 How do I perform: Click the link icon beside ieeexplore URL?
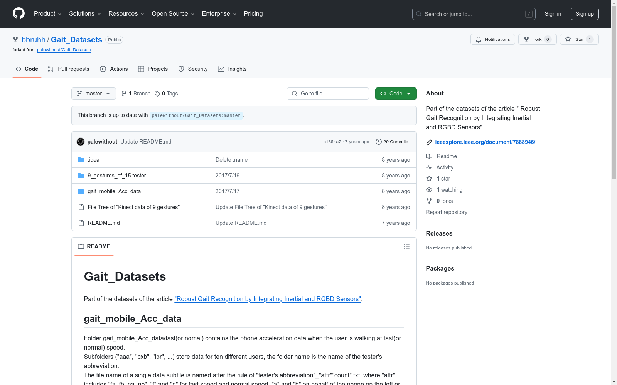coord(429,142)
